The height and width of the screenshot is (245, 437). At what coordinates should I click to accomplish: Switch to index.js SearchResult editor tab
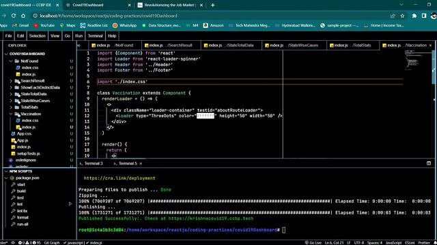pyautogui.click(x=171, y=46)
